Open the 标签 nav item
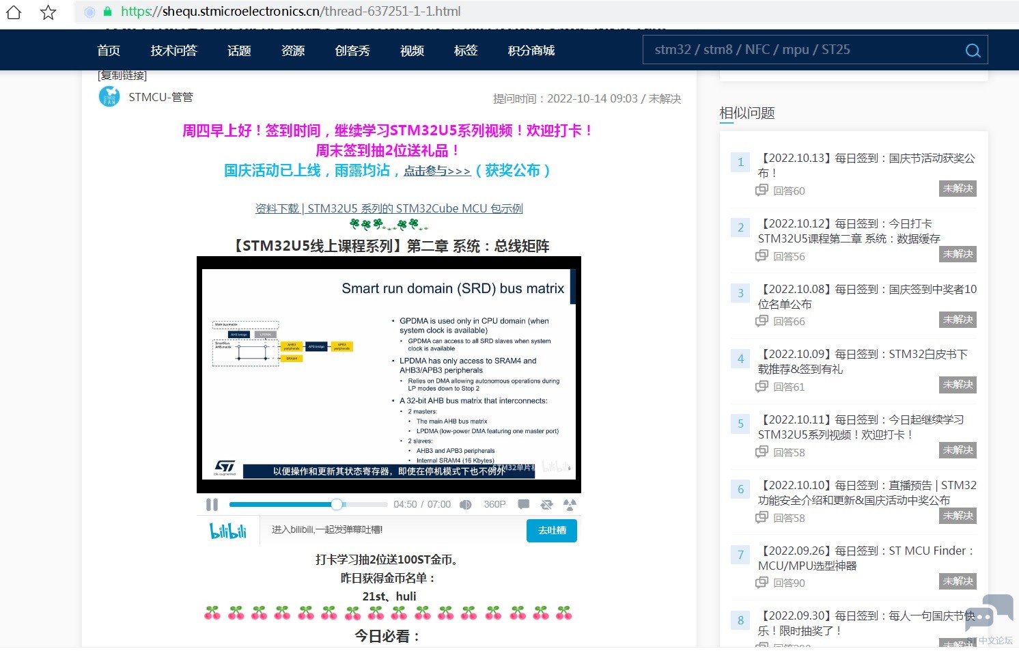 tap(466, 51)
